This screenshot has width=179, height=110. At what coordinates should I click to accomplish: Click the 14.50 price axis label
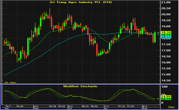(x=166, y=80)
